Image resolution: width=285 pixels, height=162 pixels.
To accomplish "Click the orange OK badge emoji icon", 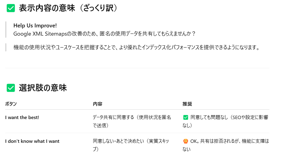I will point(186,141).
